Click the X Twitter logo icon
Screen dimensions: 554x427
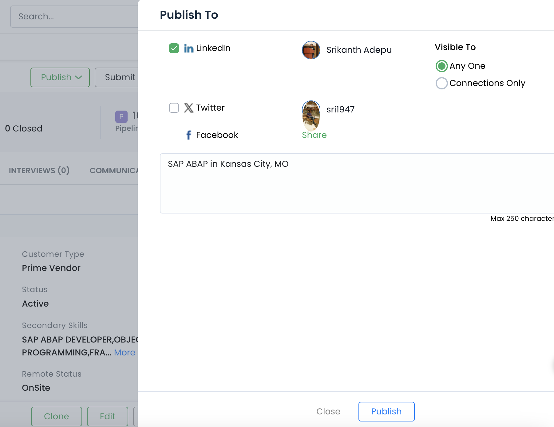pyautogui.click(x=188, y=108)
